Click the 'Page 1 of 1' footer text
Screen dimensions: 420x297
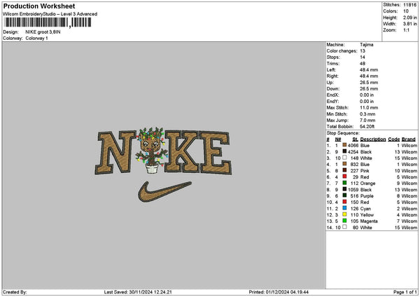click(405, 292)
